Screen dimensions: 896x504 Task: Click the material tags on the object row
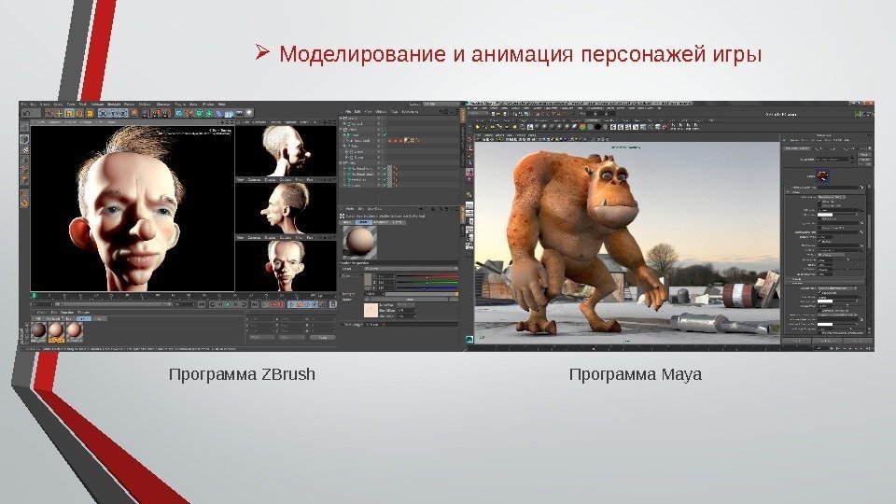pyautogui.click(x=404, y=141)
